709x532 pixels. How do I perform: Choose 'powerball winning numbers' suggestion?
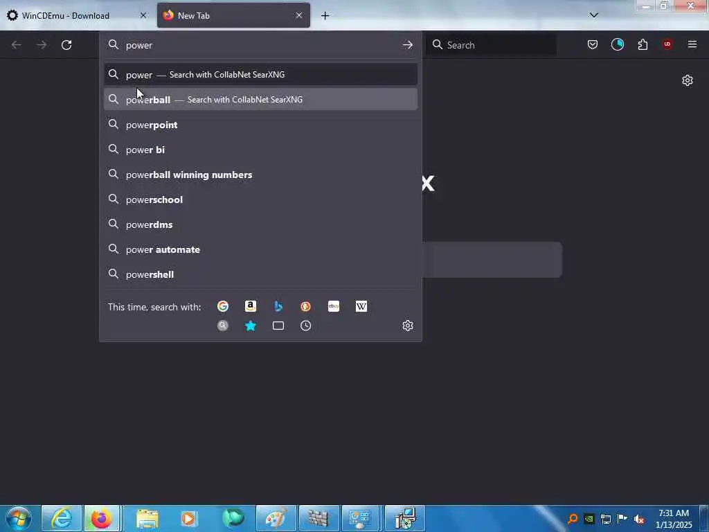tap(260, 175)
